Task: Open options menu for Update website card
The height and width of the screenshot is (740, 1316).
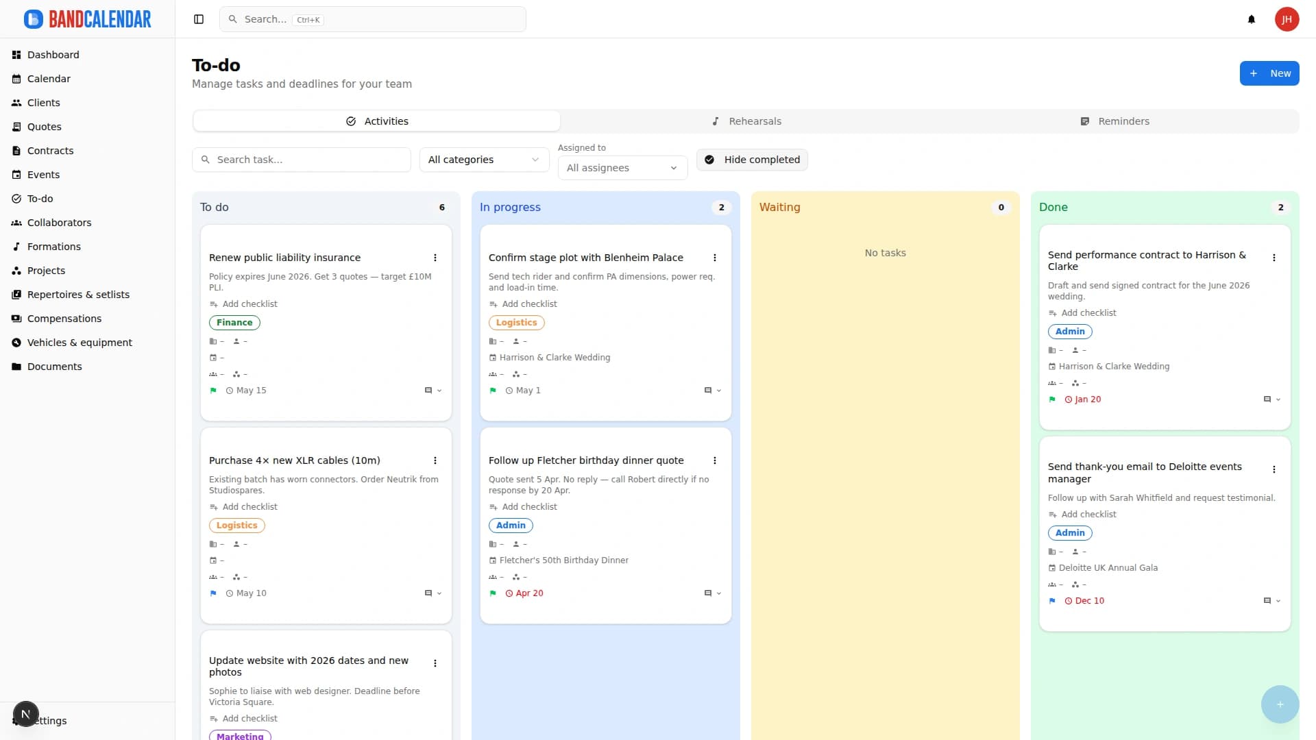Action: [x=435, y=663]
